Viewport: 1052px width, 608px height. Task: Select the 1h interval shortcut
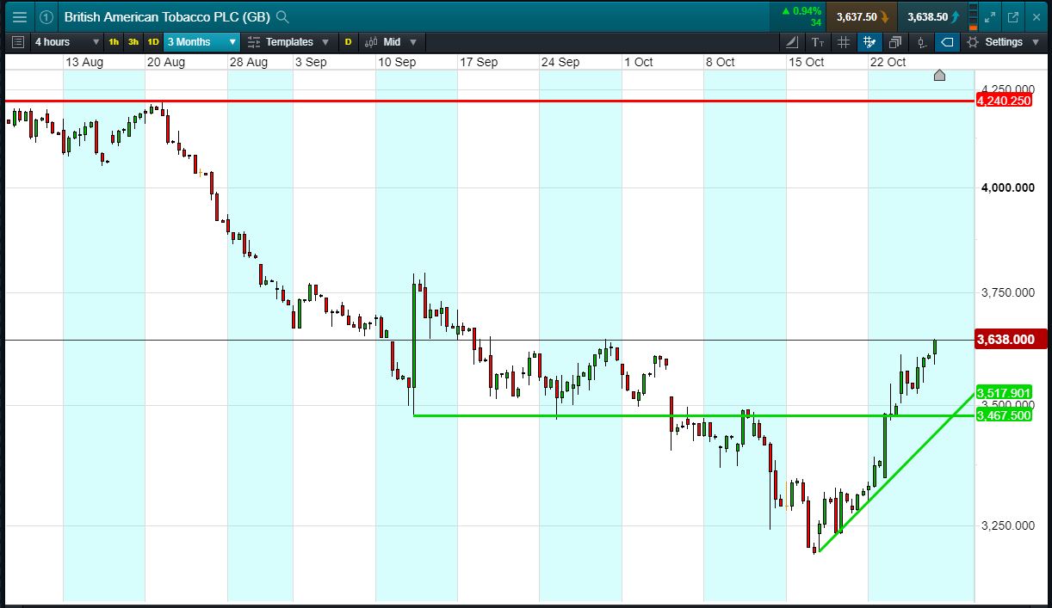pos(114,41)
